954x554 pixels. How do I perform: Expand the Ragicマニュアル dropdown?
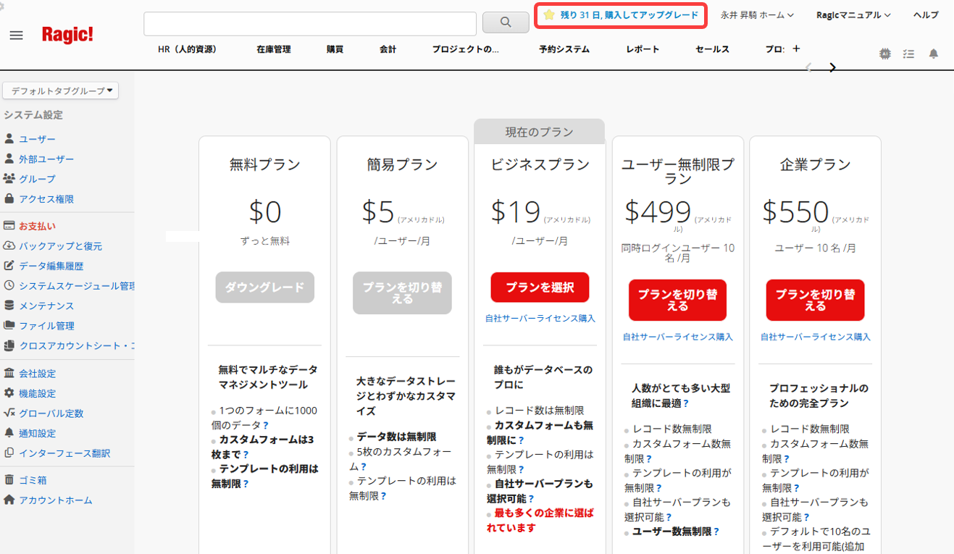coord(853,14)
